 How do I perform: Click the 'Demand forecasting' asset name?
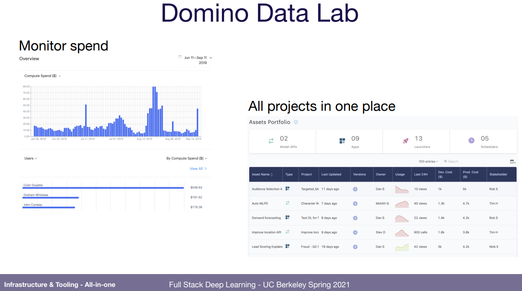click(266, 218)
